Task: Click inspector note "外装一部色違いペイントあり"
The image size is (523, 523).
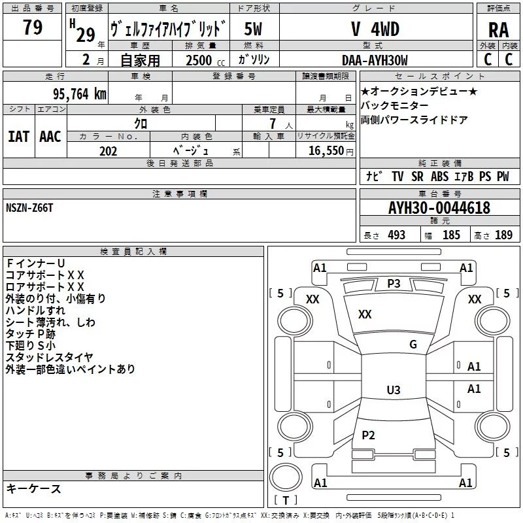Action: pyautogui.click(x=71, y=369)
